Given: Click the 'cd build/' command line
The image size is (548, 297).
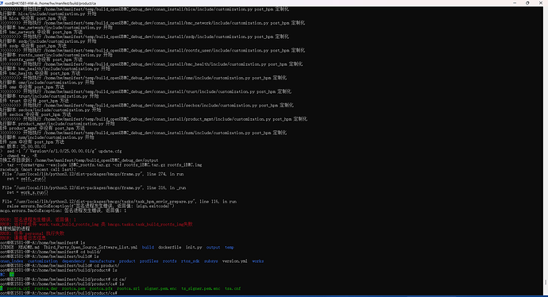Looking at the screenshot, I should (x=51, y=252).
